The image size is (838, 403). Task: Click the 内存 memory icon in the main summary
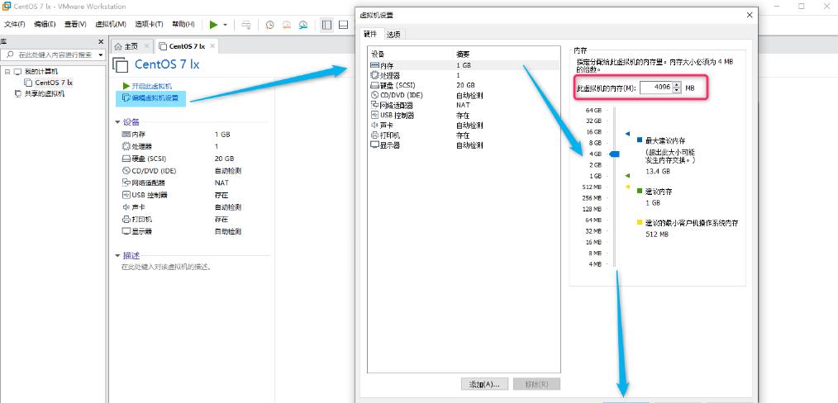click(x=126, y=135)
